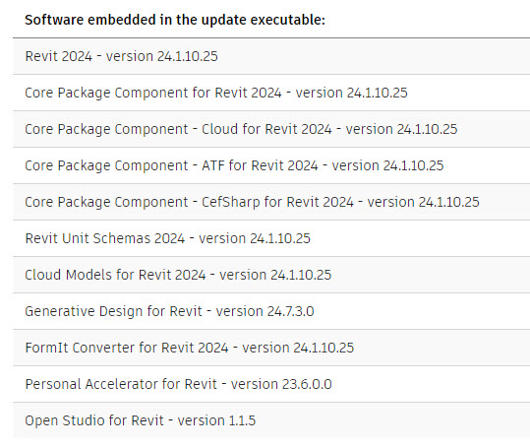Select the Core Package Component - Cloud row

coord(271,129)
